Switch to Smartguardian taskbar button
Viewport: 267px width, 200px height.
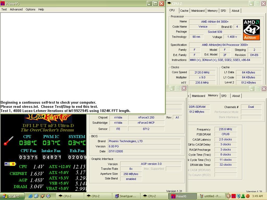pyautogui.click(x=126, y=196)
